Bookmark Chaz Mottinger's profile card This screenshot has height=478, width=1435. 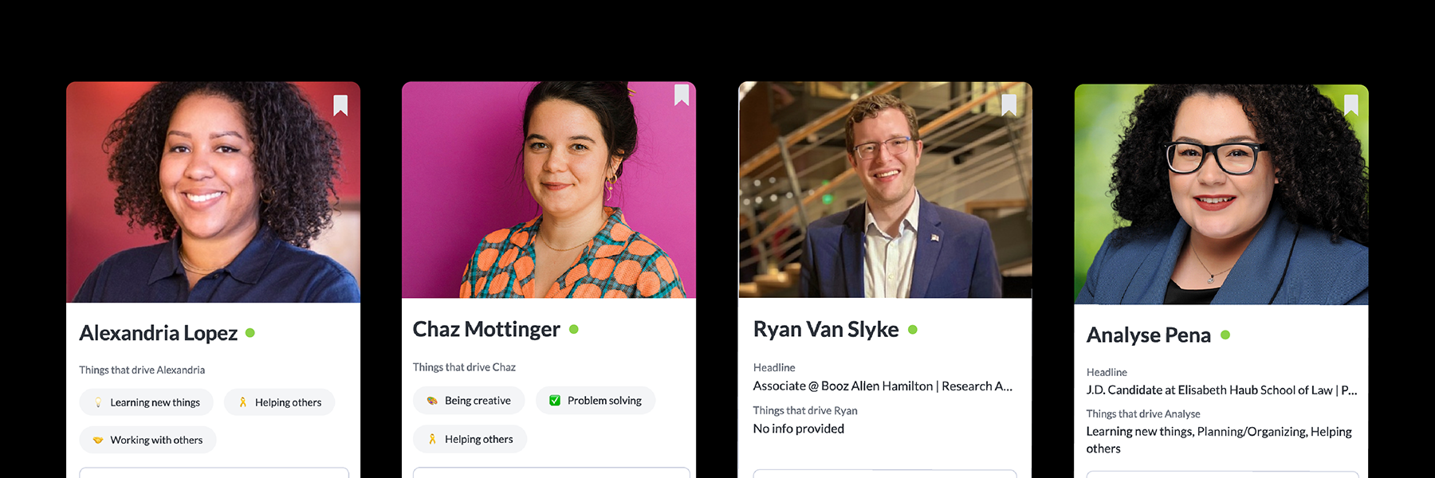(x=682, y=95)
